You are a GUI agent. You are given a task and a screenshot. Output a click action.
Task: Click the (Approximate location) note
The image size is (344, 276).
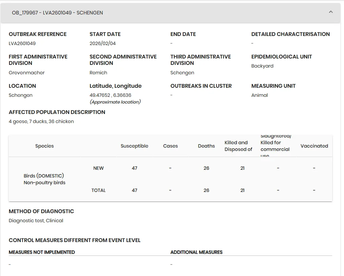(x=115, y=102)
